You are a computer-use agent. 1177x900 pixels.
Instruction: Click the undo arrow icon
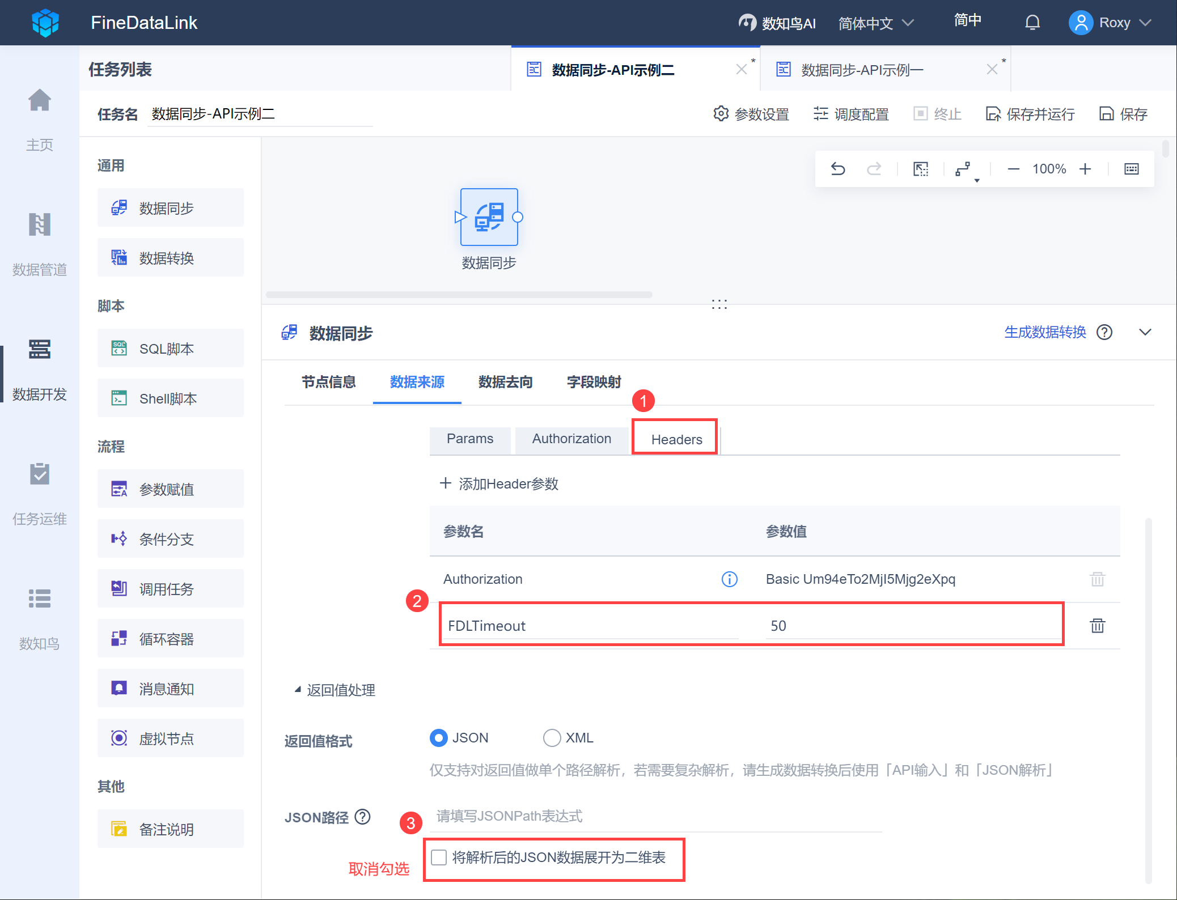pyautogui.click(x=837, y=169)
